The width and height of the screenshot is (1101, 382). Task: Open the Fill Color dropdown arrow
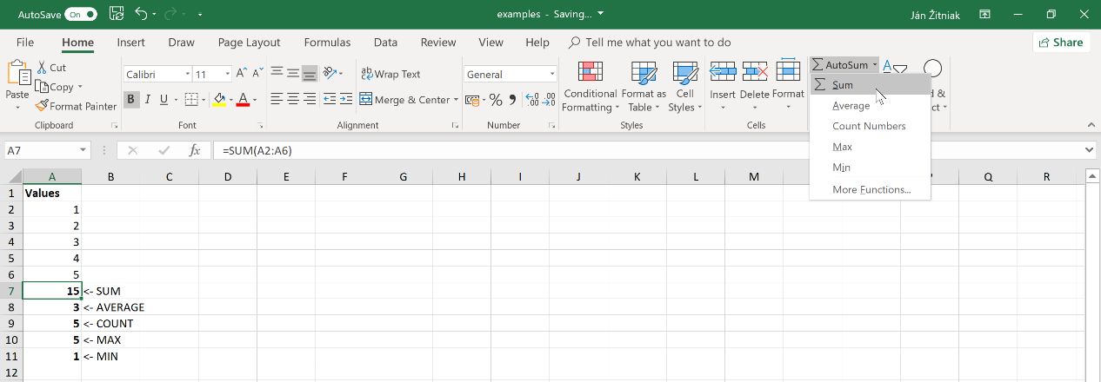coord(230,100)
